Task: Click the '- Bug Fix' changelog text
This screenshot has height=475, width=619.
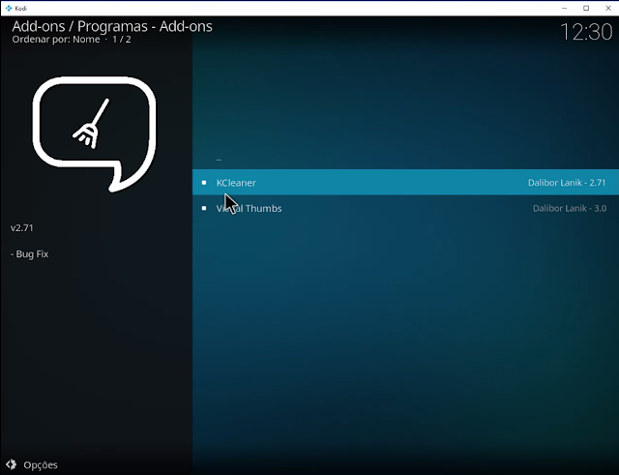Action: 30,253
